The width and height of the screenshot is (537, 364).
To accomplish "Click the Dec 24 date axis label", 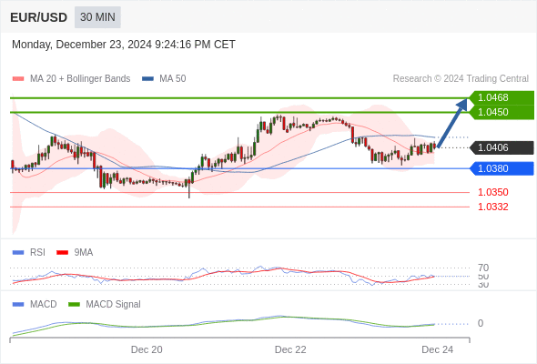I will tap(438, 349).
